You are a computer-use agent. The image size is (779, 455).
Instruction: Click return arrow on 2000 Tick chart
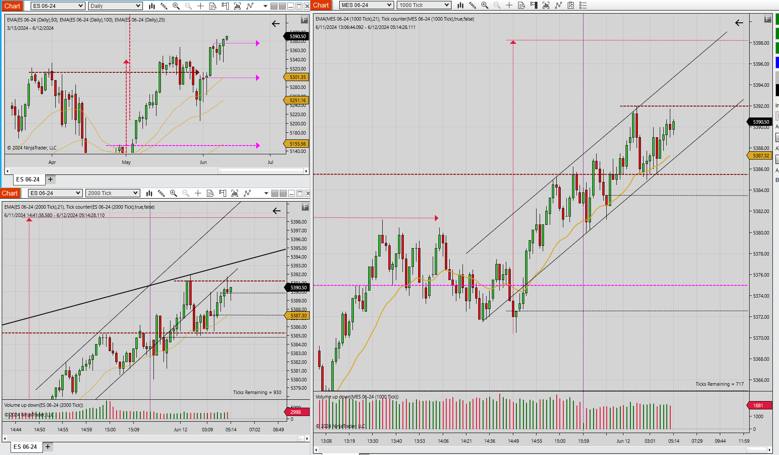tap(277, 211)
